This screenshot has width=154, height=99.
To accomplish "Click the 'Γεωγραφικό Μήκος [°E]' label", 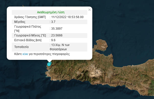I will click(x=30, y=35).
